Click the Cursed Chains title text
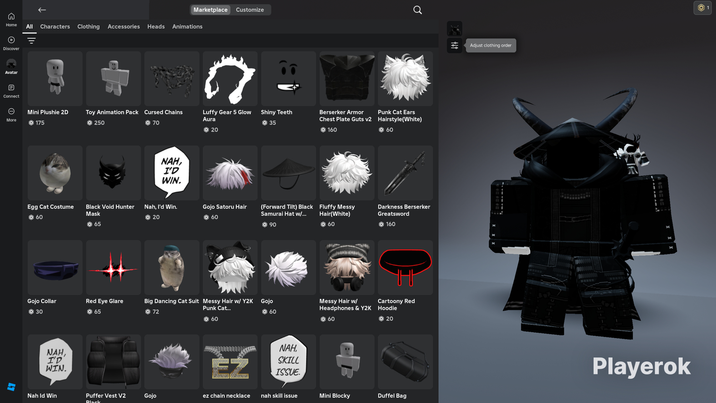The image size is (716, 403). coord(163,112)
